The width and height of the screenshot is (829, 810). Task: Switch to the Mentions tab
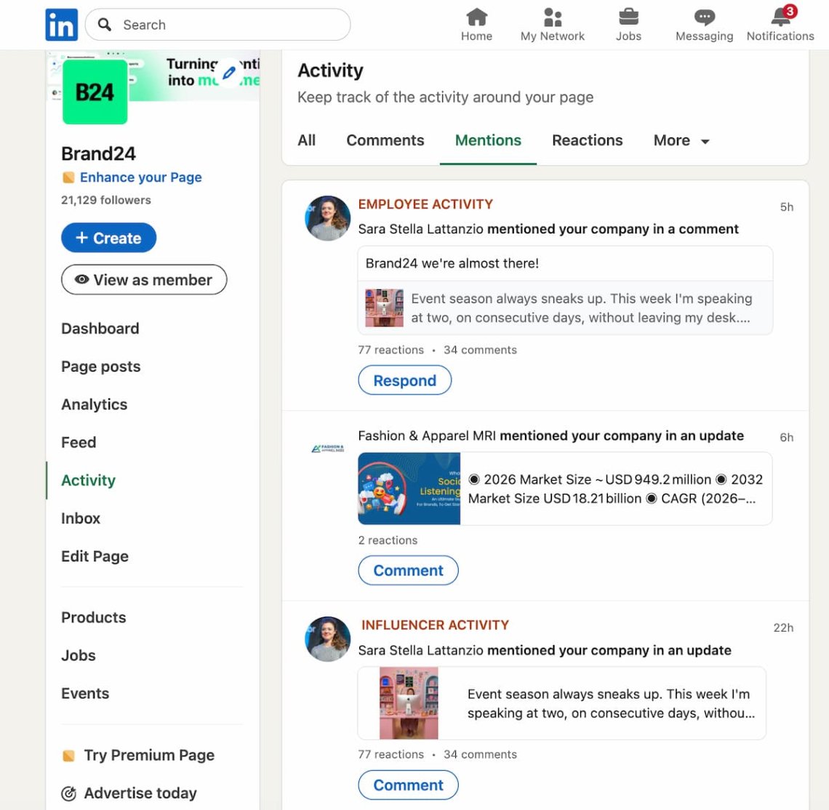coord(488,140)
